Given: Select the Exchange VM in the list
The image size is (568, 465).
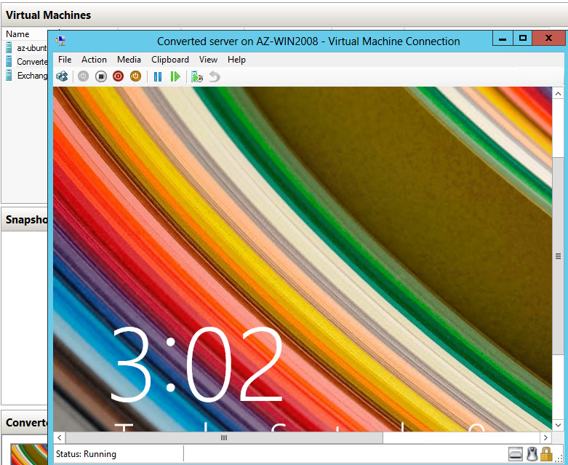Looking at the screenshot, I should click(x=26, y=76).
